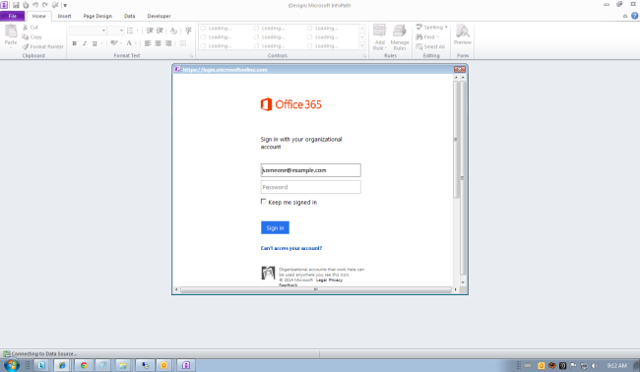640x372 pixels.
Task: Open InfoPath Help question mark icon
Action: pyautogui.click(x=635, y=16)
